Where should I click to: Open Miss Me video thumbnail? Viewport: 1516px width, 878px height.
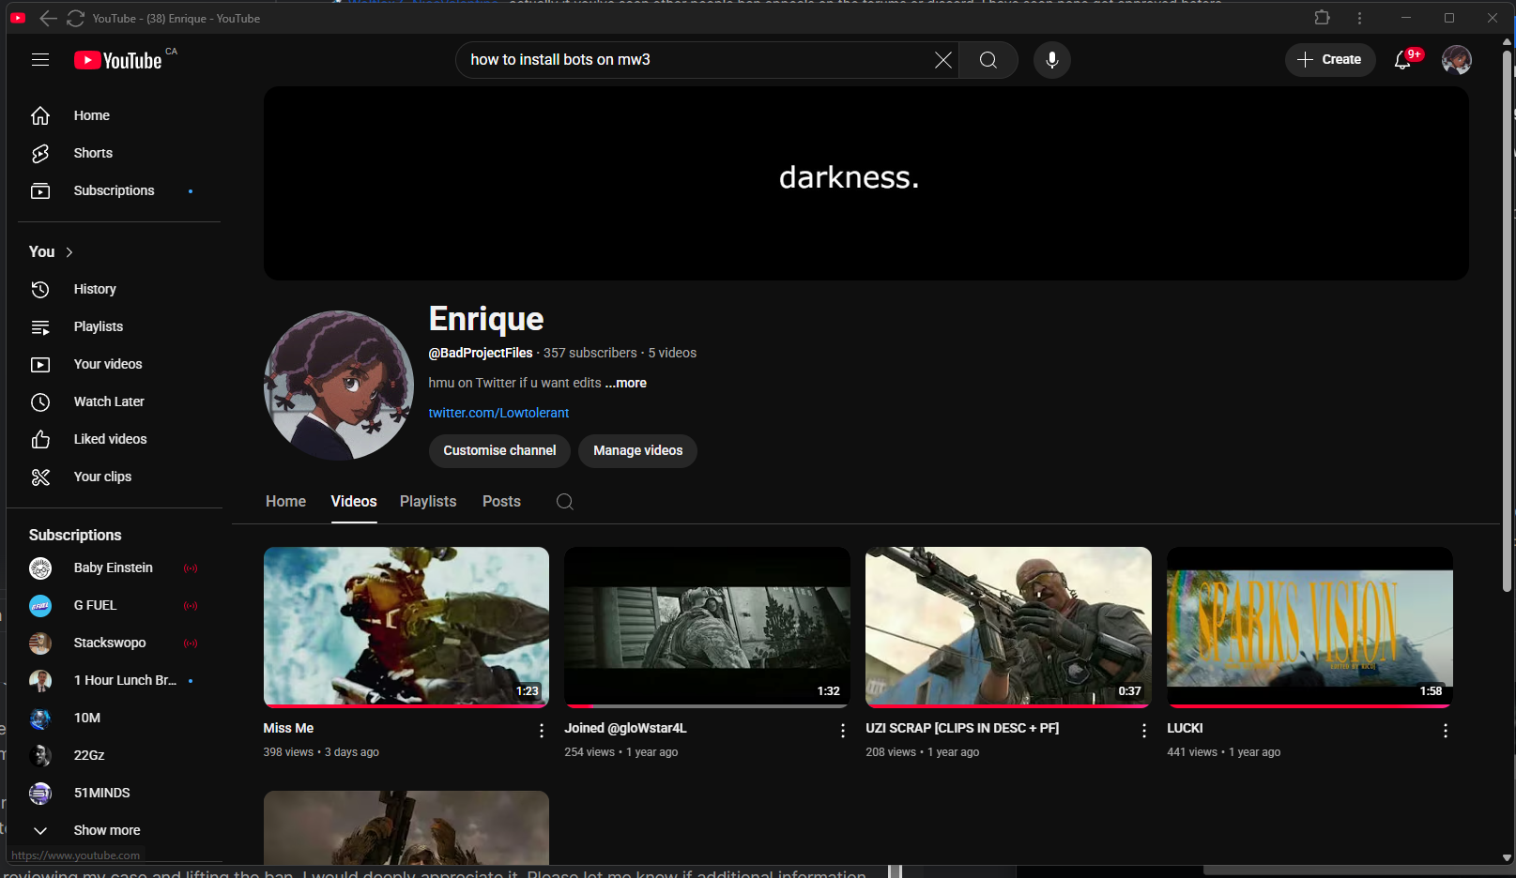[406, 627]
